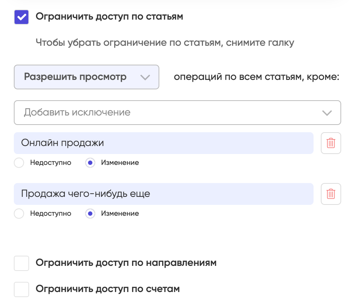Viewport: 355px width, 308px height.
Task: Delete the Онлайн продажи exception with trash icon
Action: (x=331, y=143)
